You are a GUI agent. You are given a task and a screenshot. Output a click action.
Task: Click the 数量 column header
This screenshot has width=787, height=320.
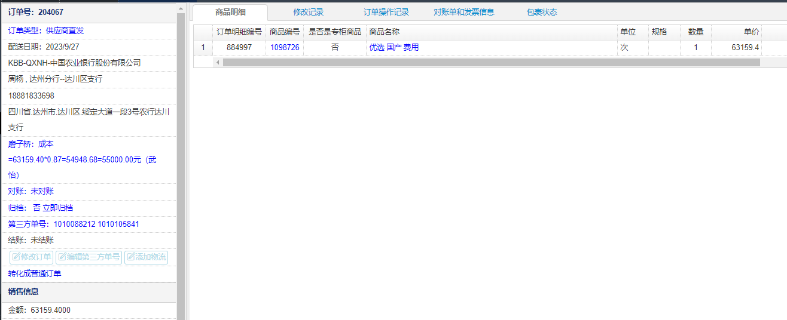click(696, 32)
